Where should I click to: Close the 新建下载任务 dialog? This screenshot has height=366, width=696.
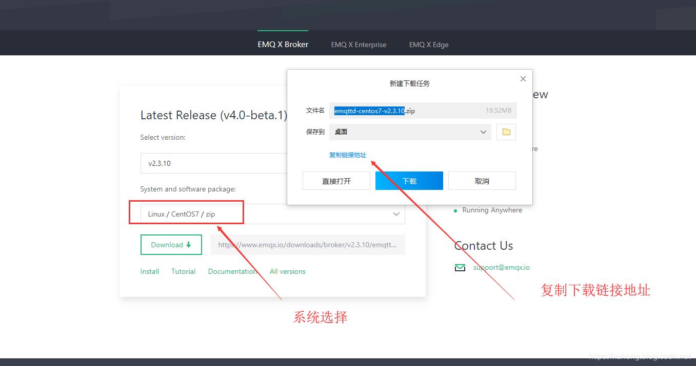[x=523, y=79]
